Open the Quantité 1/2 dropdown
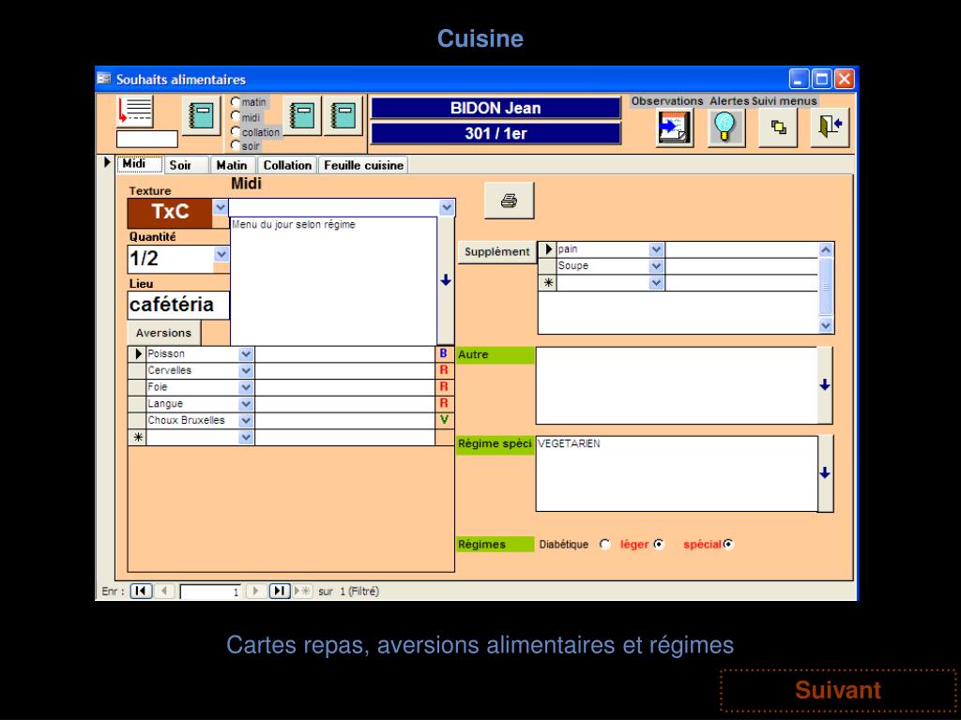Screen dimensions: 961x720 (x=221, y=254)
